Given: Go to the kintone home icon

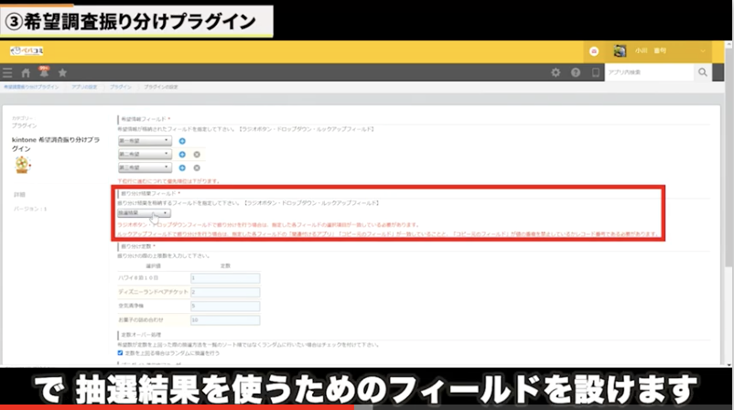Looking at the screenshot, I should coord(26,72).
